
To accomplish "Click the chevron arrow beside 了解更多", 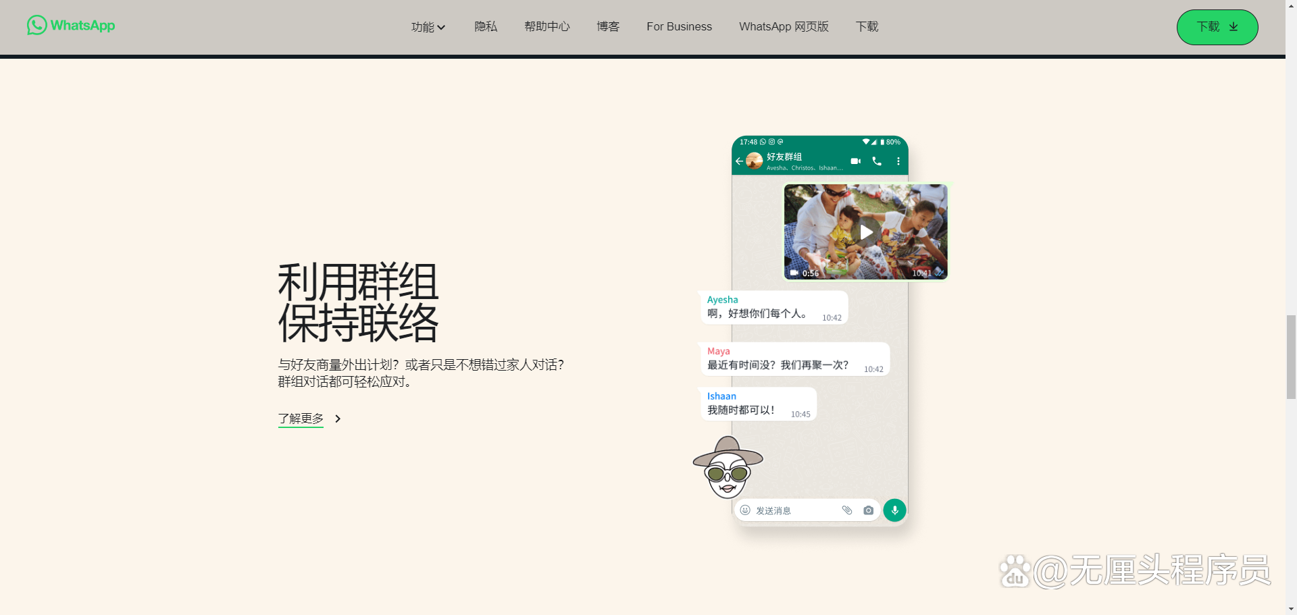I will coord(338,419).
